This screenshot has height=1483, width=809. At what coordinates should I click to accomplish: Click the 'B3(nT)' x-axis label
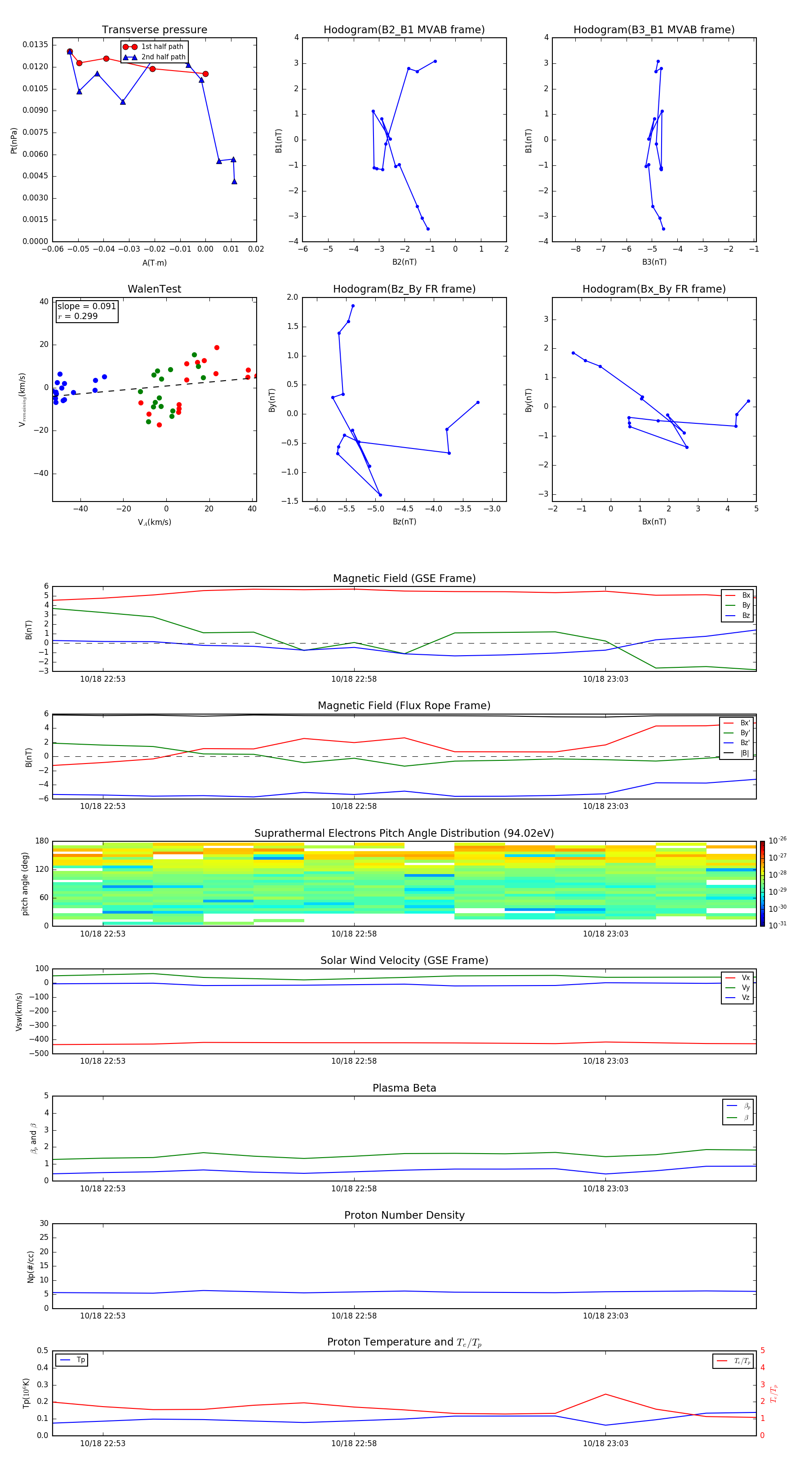(654, 262)
